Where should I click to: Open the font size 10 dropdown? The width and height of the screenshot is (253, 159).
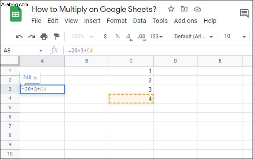point(235,37)
